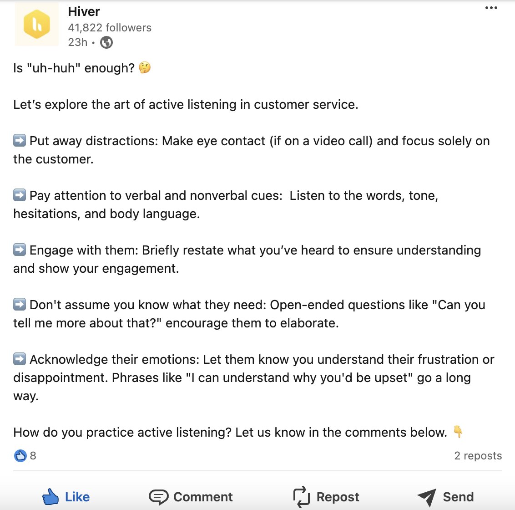Expand reactions by clicking the reaction count
515x510 pixels.
click(x=33, y=455)
